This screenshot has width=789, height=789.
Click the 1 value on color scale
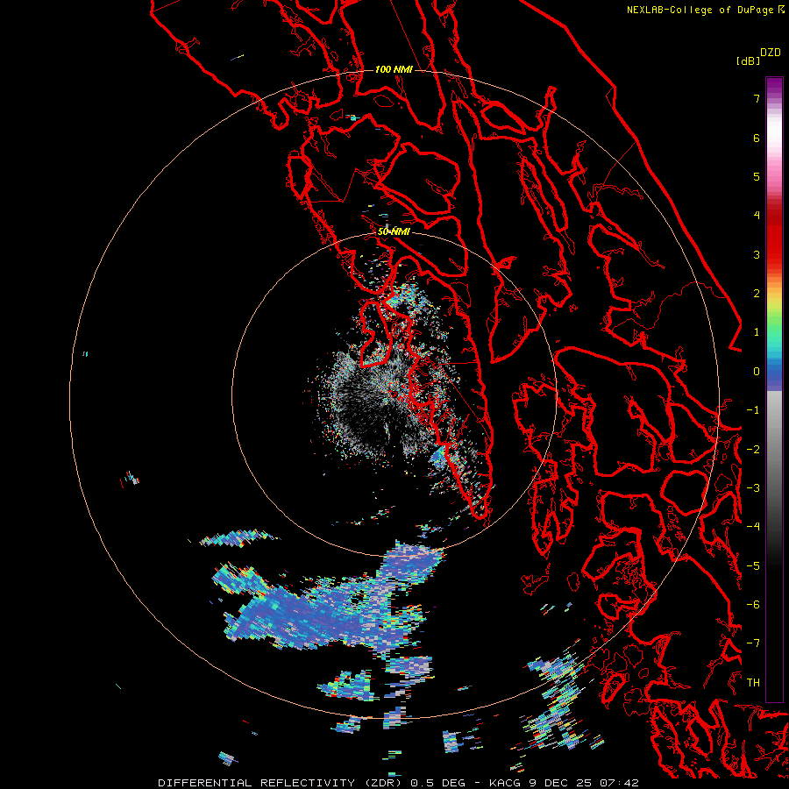pyautogui.click(x=757, y=332)
